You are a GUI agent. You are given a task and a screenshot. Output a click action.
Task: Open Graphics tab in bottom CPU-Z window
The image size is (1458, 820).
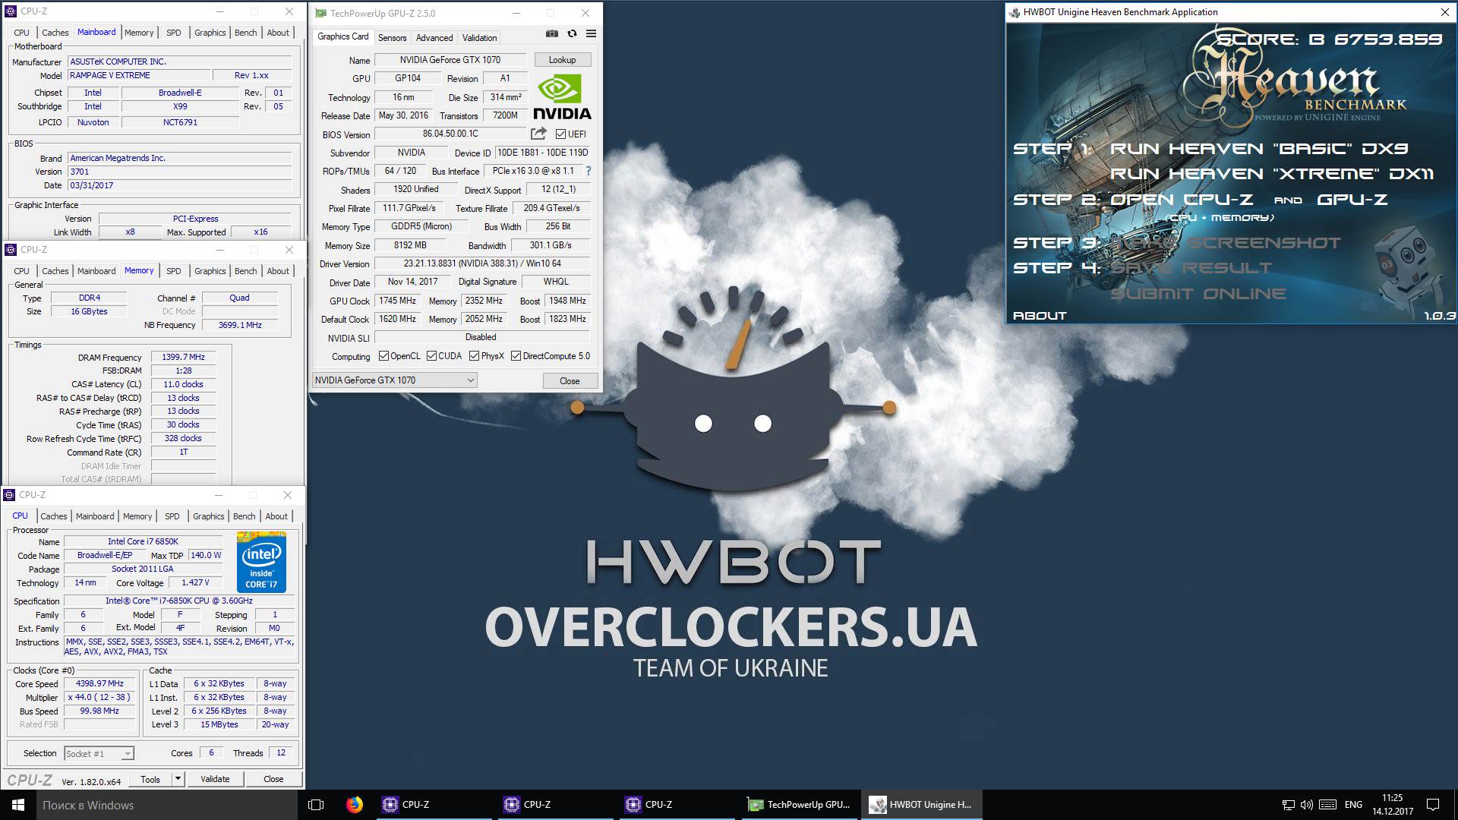(x=208, y=516)
